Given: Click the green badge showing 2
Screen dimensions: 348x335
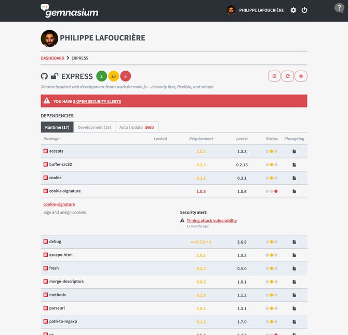Looking at the screenshot, I should [x=101, y=76].
